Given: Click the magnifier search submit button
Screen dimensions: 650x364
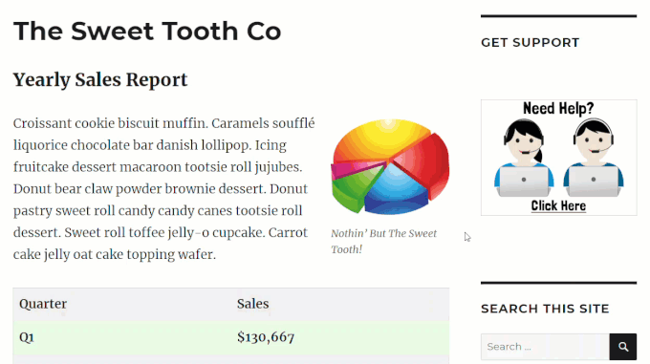Looking at the screenshot, I should tap(622, 347).
